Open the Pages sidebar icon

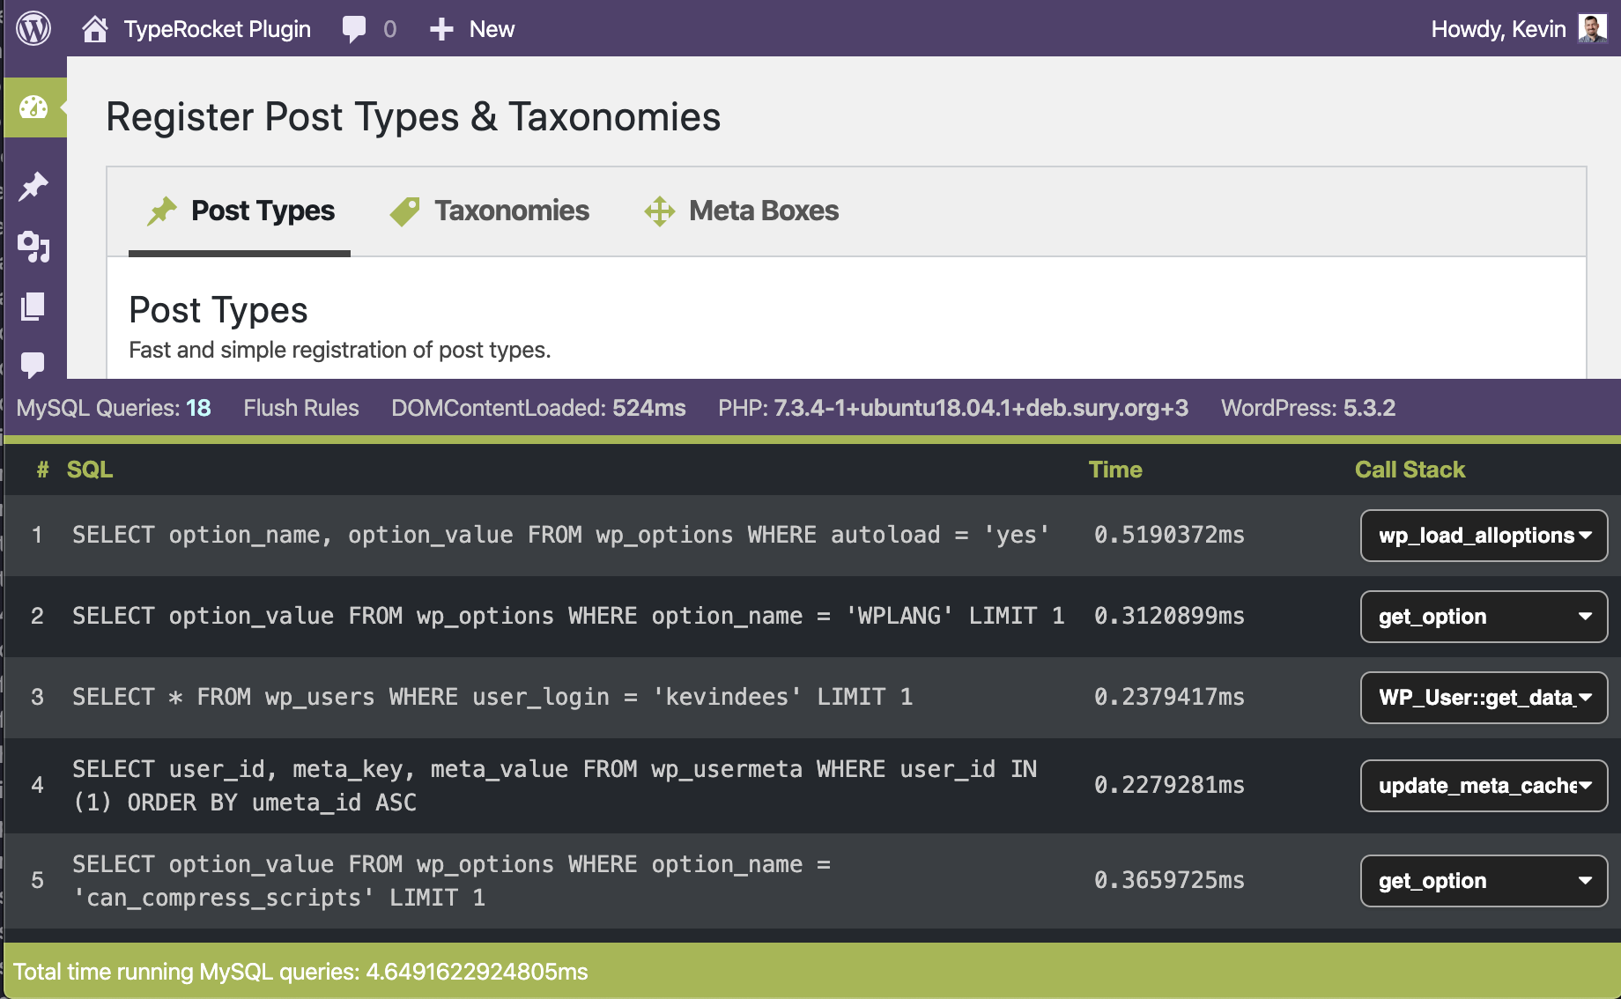33,307
